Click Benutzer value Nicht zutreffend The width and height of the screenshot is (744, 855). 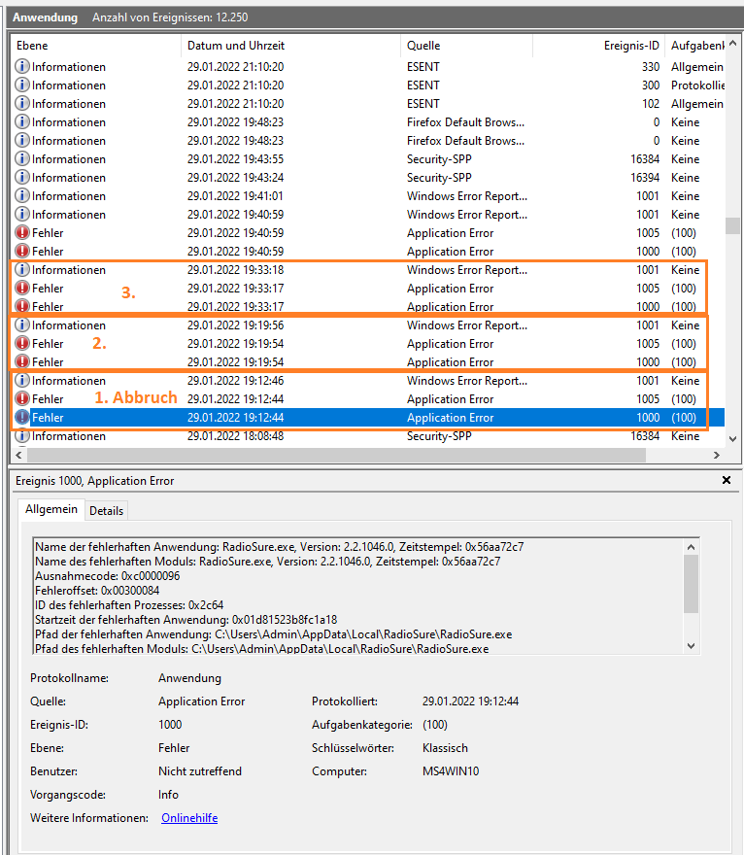(x=200, y=771)
